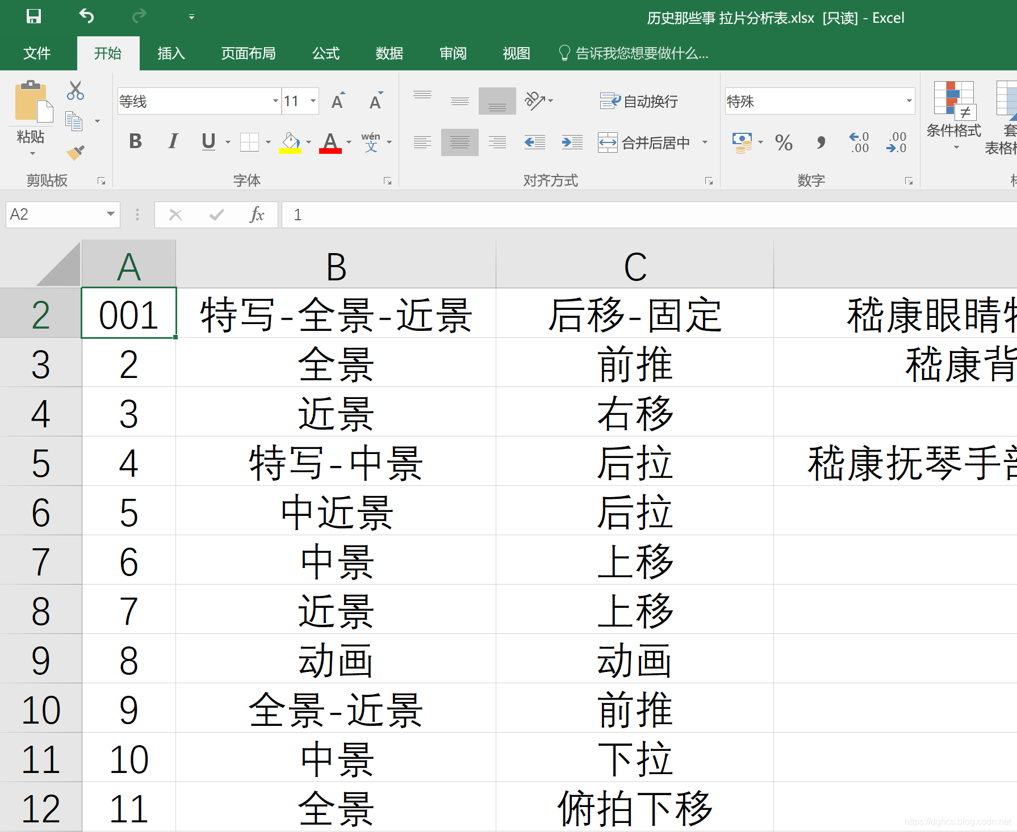This screenshot has height=832, width=1017.
Task: Select the column B header
Action: pyautogui.click(x=336, y=264)
